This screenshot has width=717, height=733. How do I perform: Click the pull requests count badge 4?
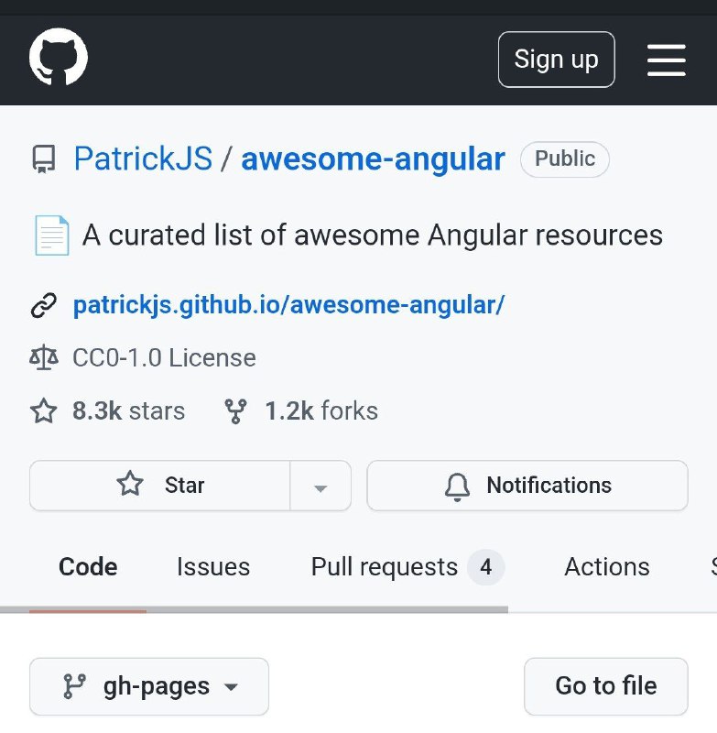[486, 567]
